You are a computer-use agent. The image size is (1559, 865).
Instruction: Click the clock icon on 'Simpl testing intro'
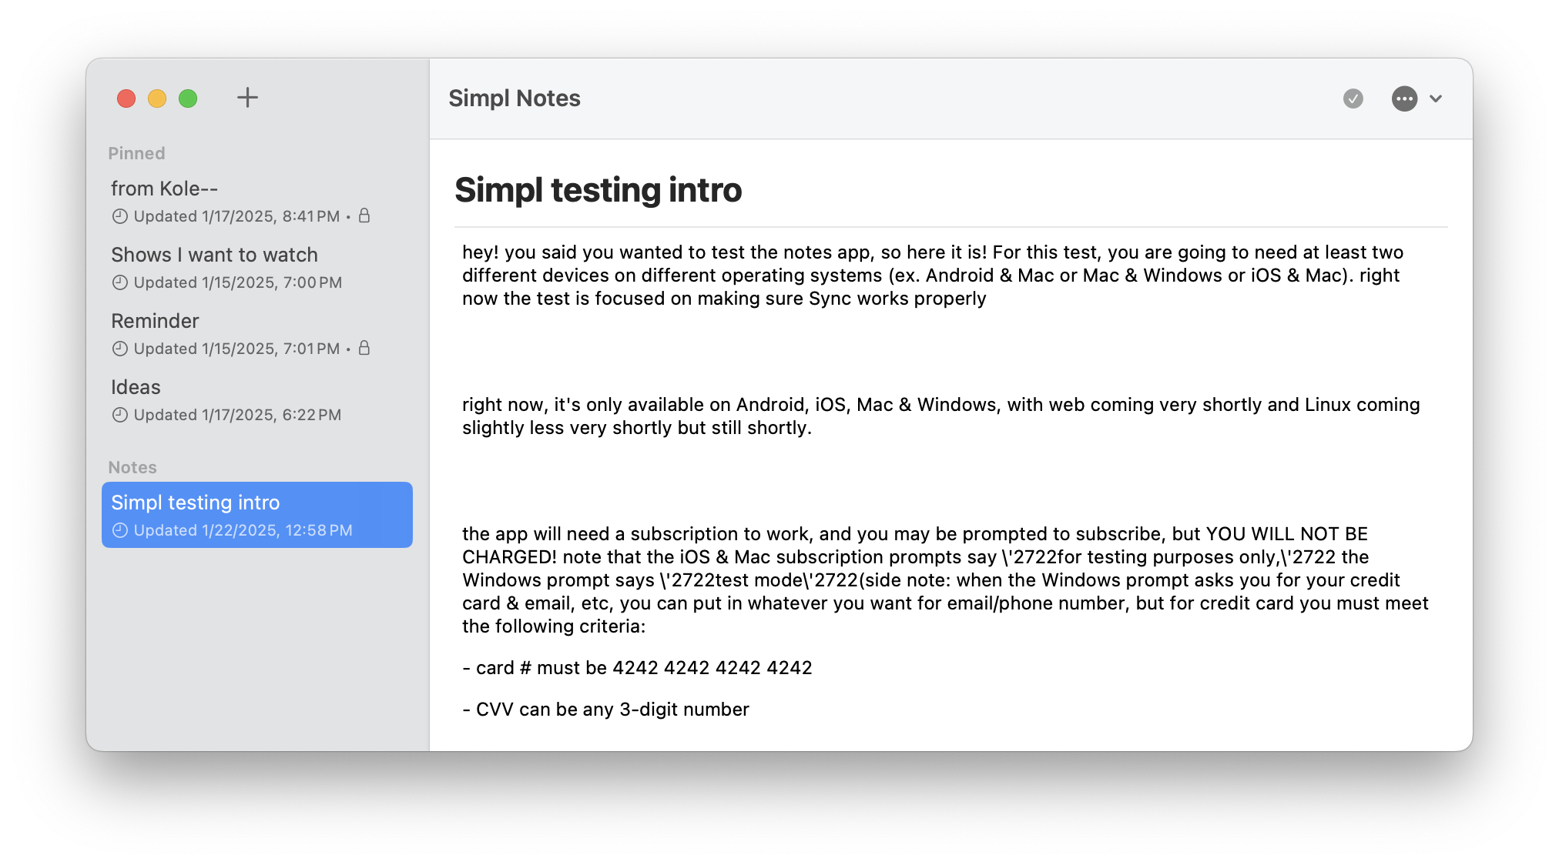119,530
